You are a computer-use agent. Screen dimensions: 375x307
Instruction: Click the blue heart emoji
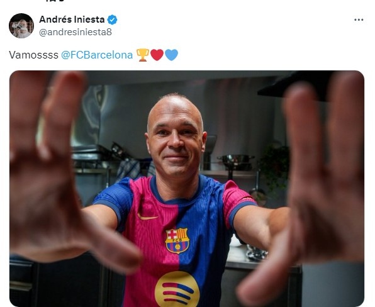pyautogui.click(x=172, y=55)
